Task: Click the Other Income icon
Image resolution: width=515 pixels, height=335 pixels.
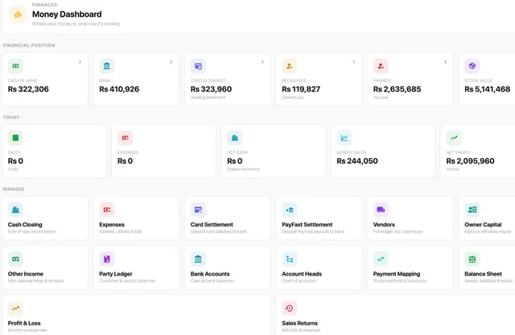Action: tap(15, 259)
